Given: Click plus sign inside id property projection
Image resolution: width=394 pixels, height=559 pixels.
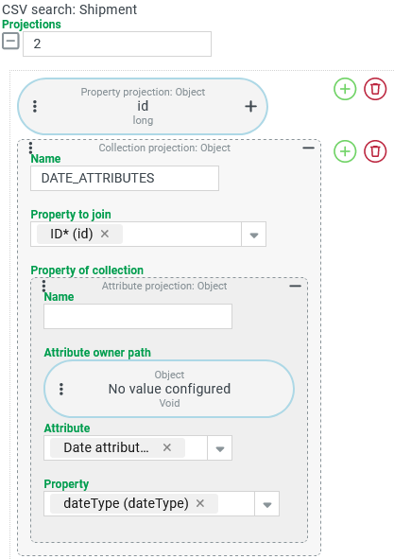Looking at the screenshot, I should [250, 106].
